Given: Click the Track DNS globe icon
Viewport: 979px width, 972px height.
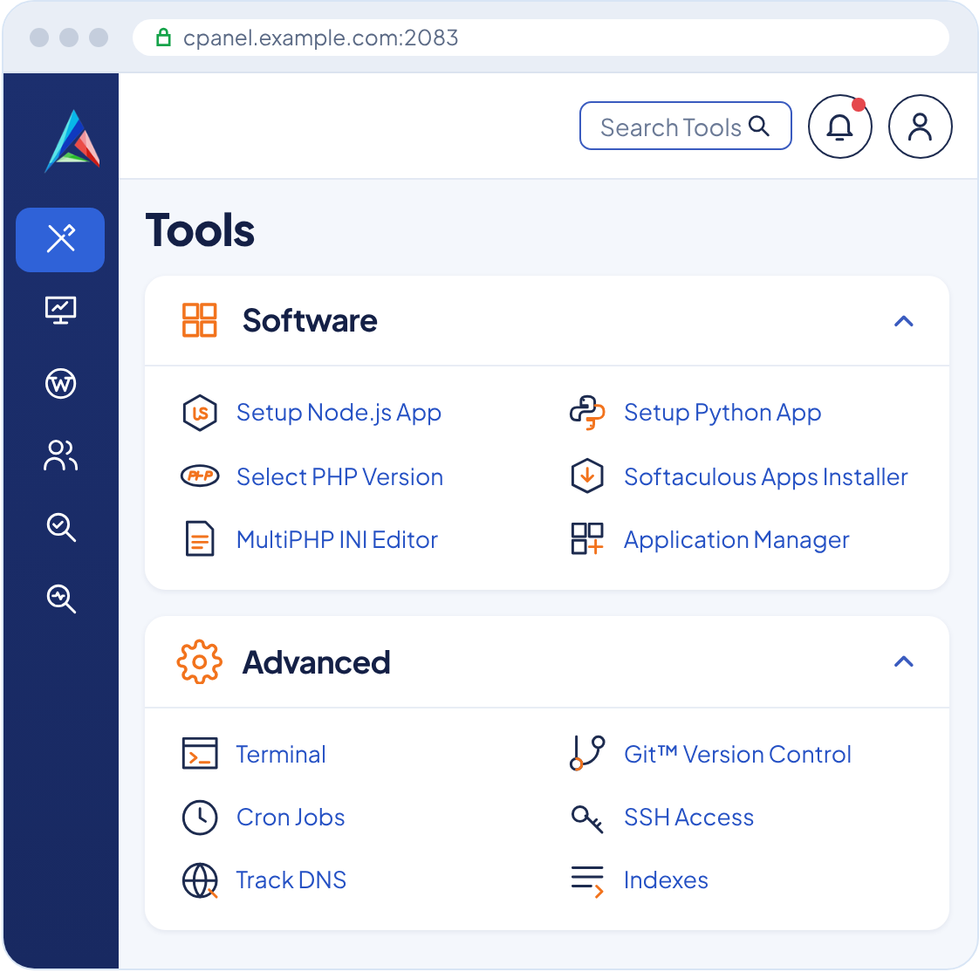Looking at the screenshot, I should (200, 880).
